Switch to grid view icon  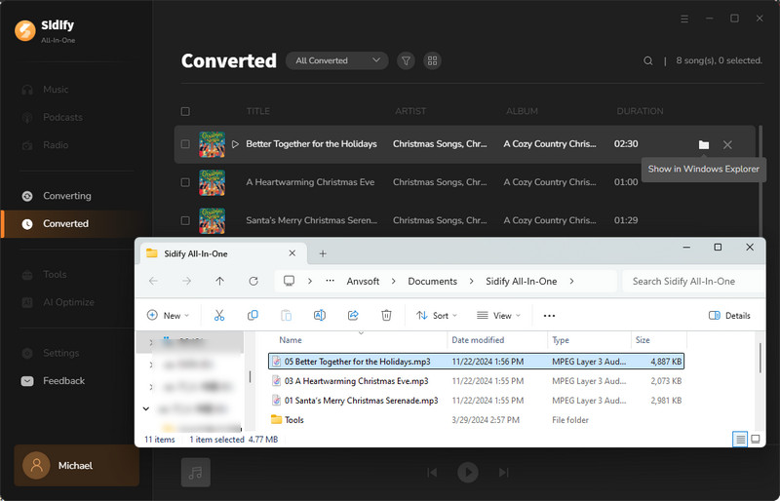tap(432, 60)
